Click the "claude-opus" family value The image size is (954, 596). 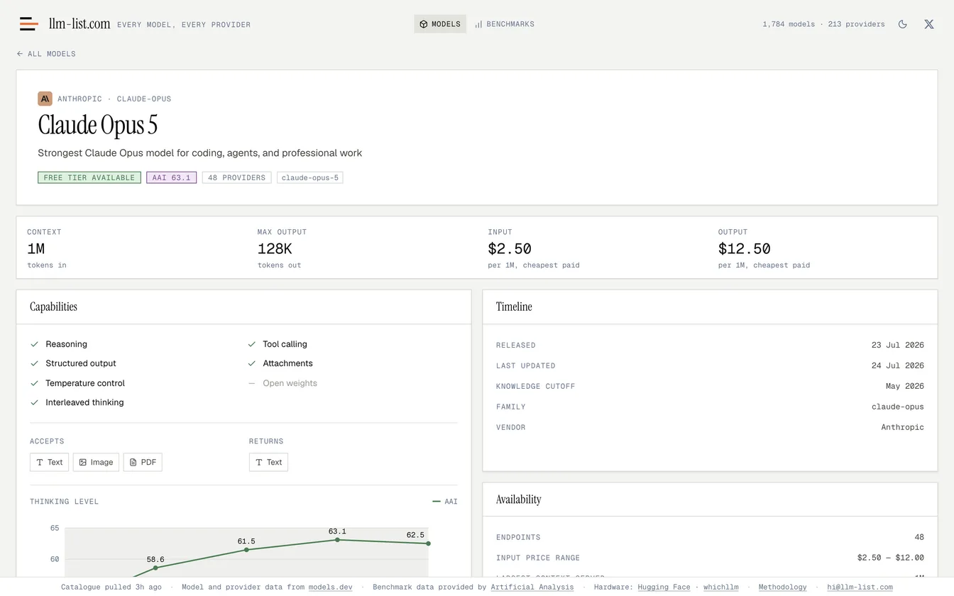(898, 407)
